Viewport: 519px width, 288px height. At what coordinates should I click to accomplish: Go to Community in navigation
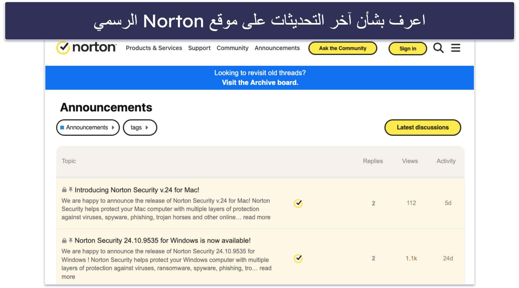[x=233, y=48]
